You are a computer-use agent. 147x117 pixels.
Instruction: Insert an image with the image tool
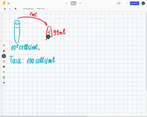tap(4, 67)
